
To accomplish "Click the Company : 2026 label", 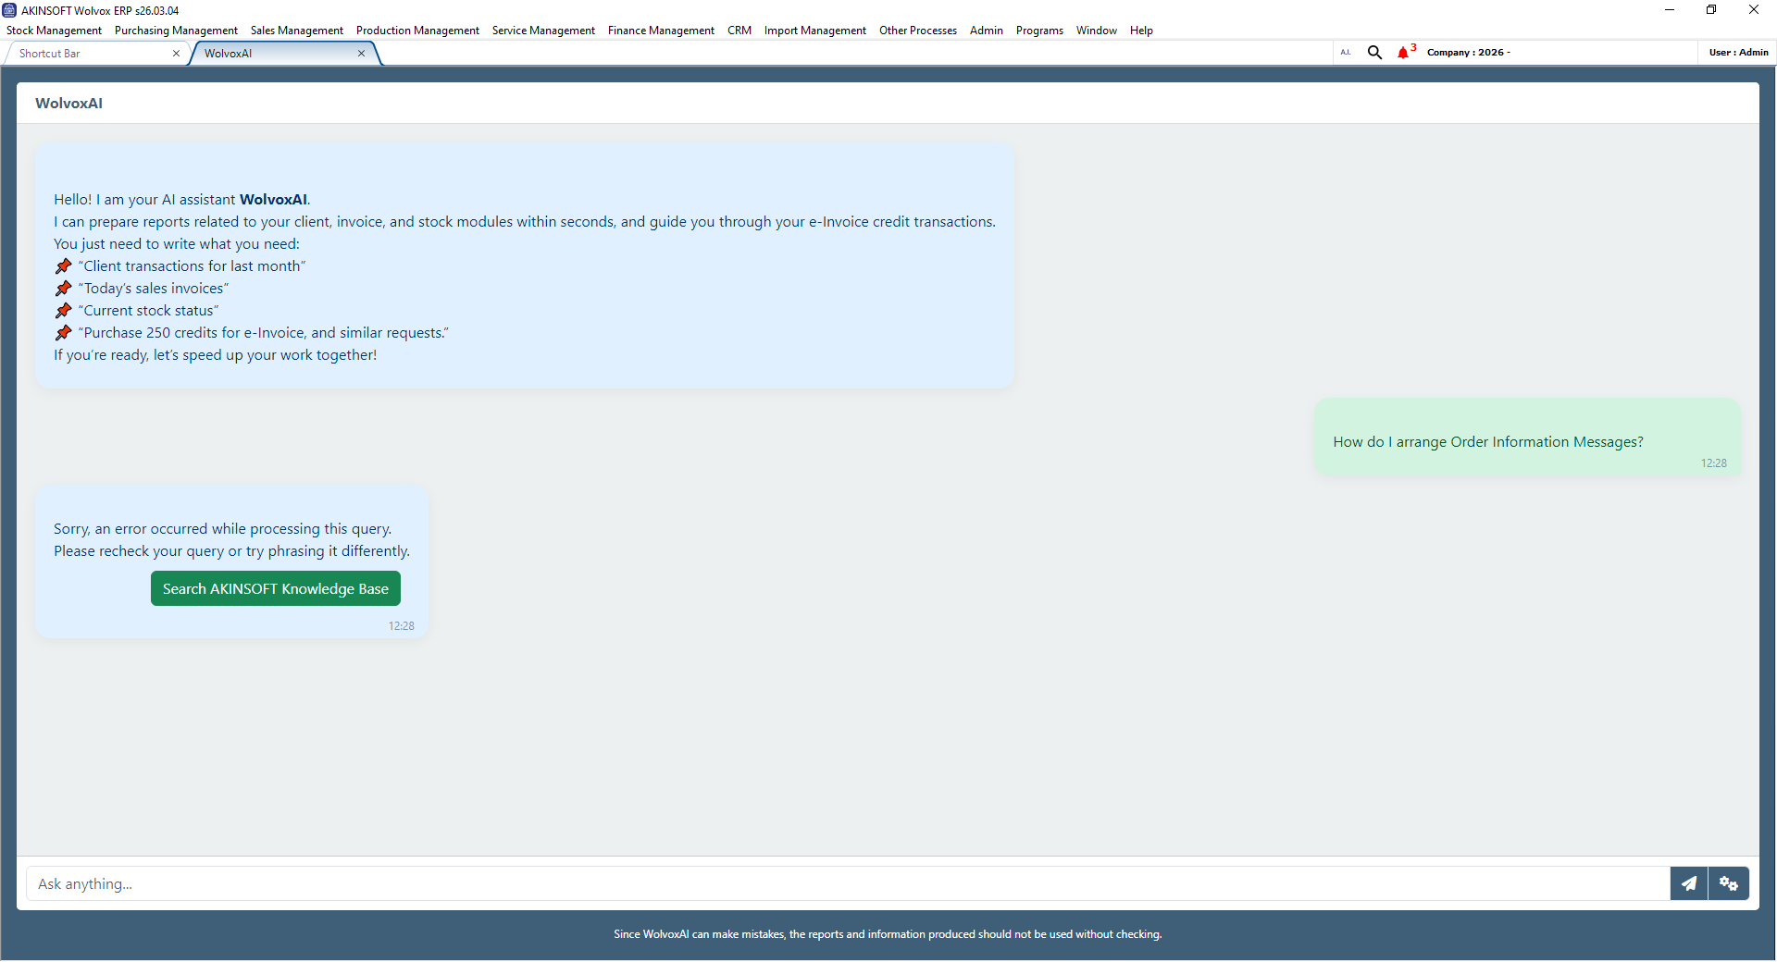I will (x=1468, y=53).
